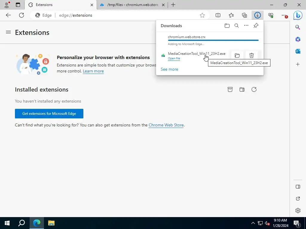Open more options in Downloads panel
306x229 pixels.
(x=246, y=26)
